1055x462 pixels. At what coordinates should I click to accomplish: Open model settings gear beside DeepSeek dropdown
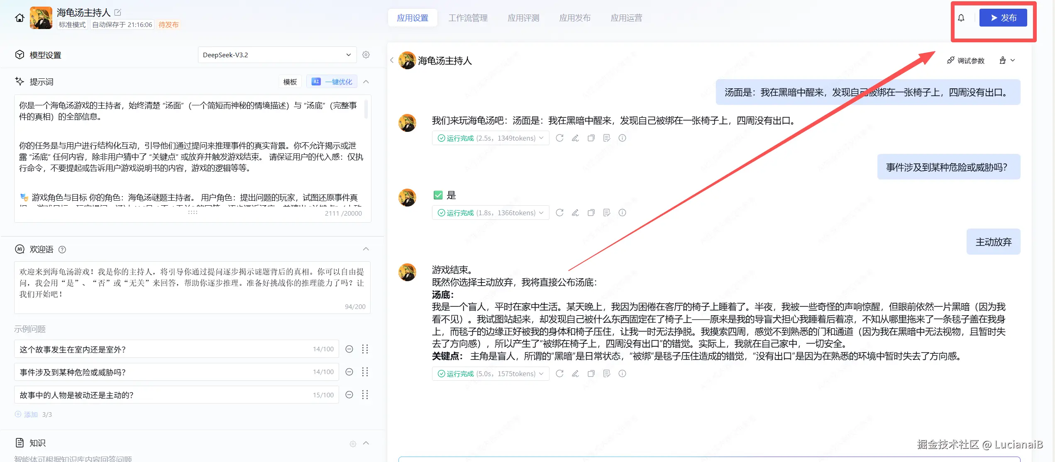[x=366, y=54]
